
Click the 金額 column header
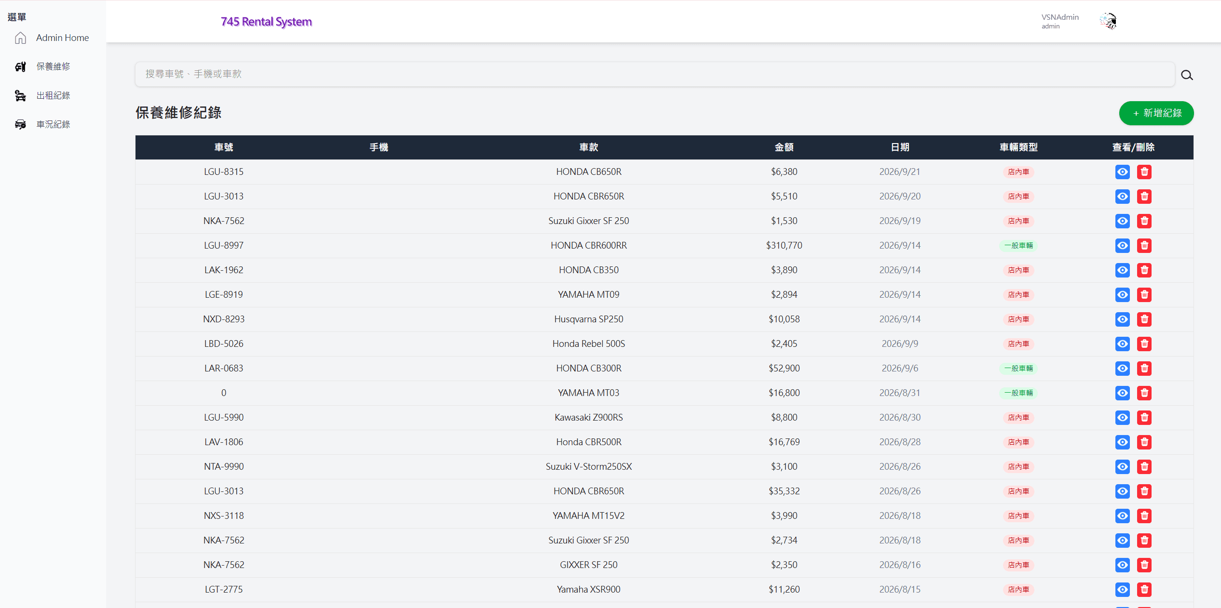point(784,147)
